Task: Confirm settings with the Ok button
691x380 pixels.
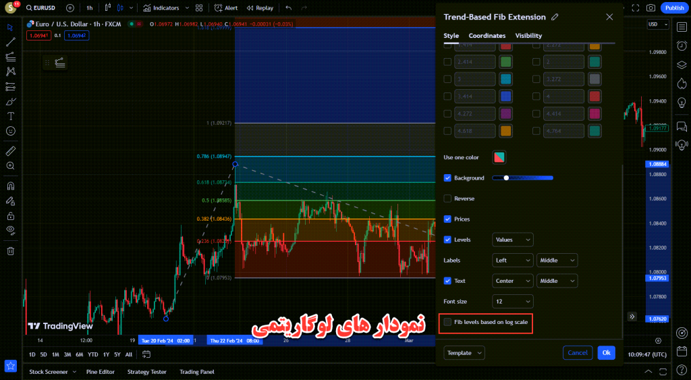Action: point(607,353)
